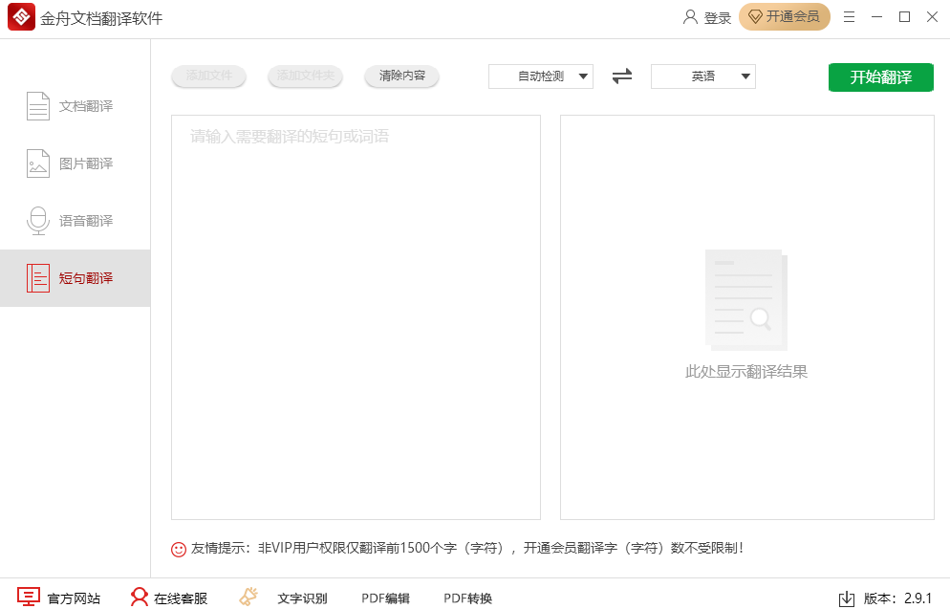Contact support via the 在线客服 headset icon
The image size is (950, 609).
(x=140, y=598)
